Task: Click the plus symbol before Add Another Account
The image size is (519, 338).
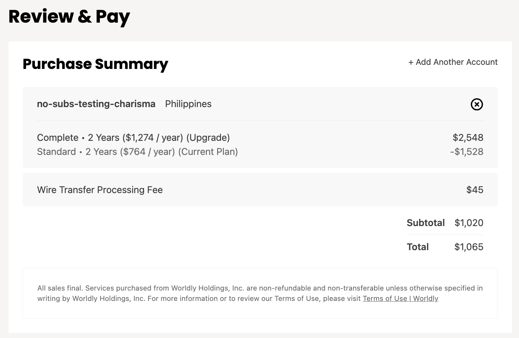Action: (x=411, y=63)
